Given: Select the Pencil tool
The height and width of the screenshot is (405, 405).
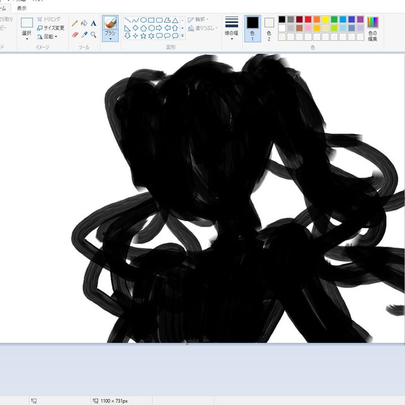Looking at the screenshot, I should tap(75, 23).
